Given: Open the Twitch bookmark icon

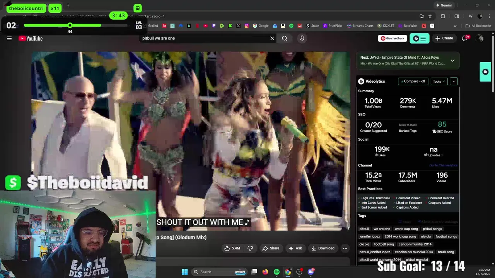Looking at the screenshot, I should [x=214, y=26].
